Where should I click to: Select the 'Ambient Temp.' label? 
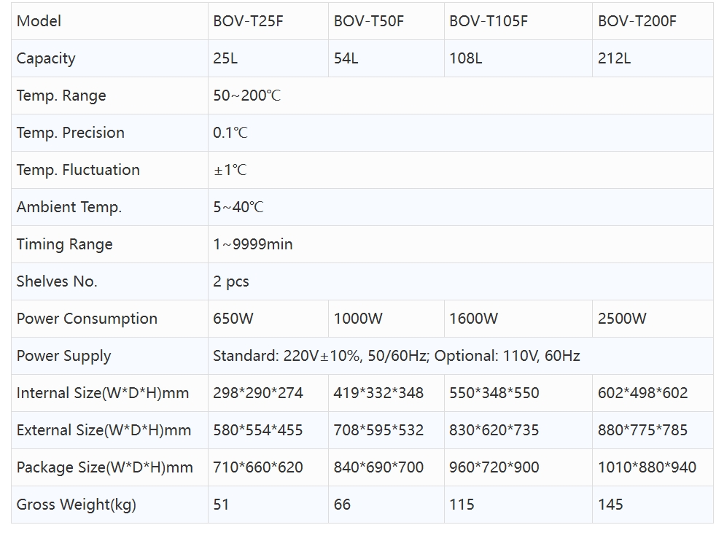tap(69, 207)
